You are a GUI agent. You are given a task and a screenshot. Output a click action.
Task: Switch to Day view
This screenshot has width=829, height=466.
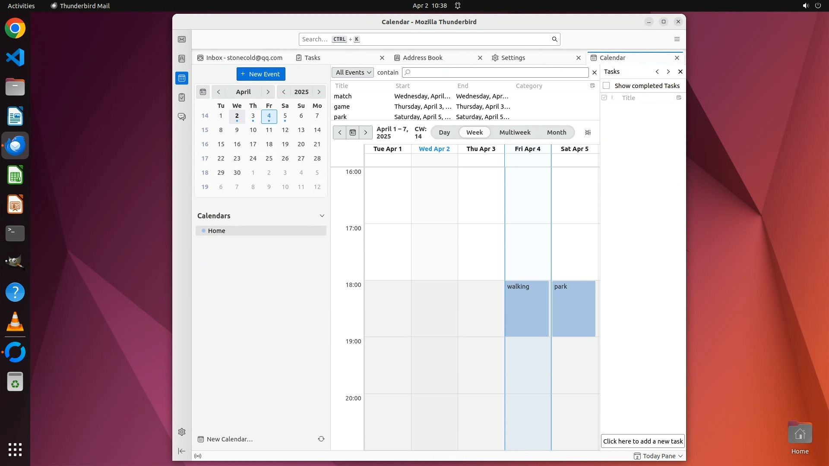444,132
